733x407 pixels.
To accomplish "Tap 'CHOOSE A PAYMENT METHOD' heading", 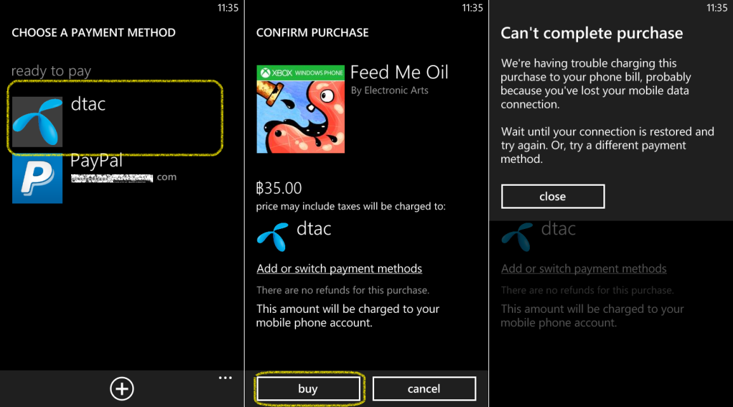I will click(93, 32).
